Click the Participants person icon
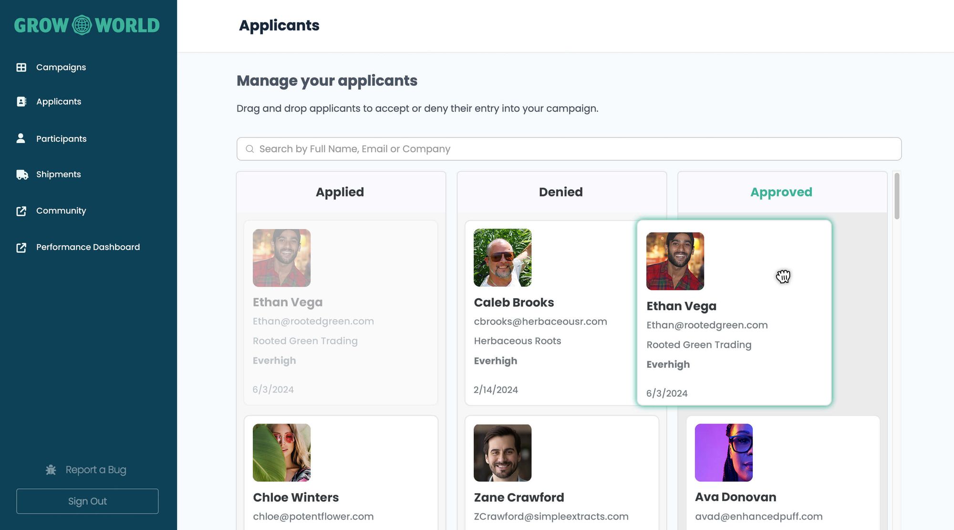 pyautogui.click(x=21, y=138)
